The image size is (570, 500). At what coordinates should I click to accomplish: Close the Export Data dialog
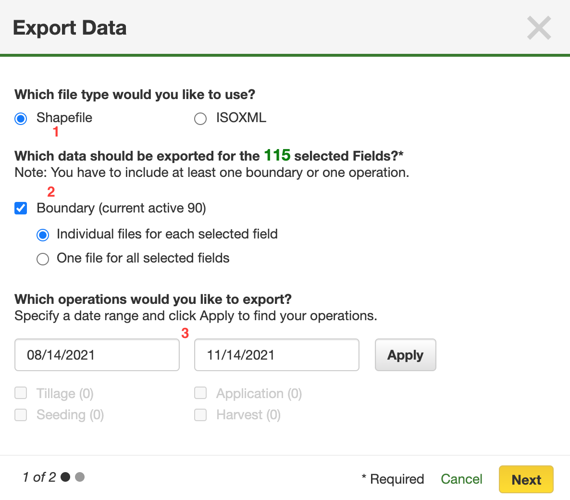(539, 28)
